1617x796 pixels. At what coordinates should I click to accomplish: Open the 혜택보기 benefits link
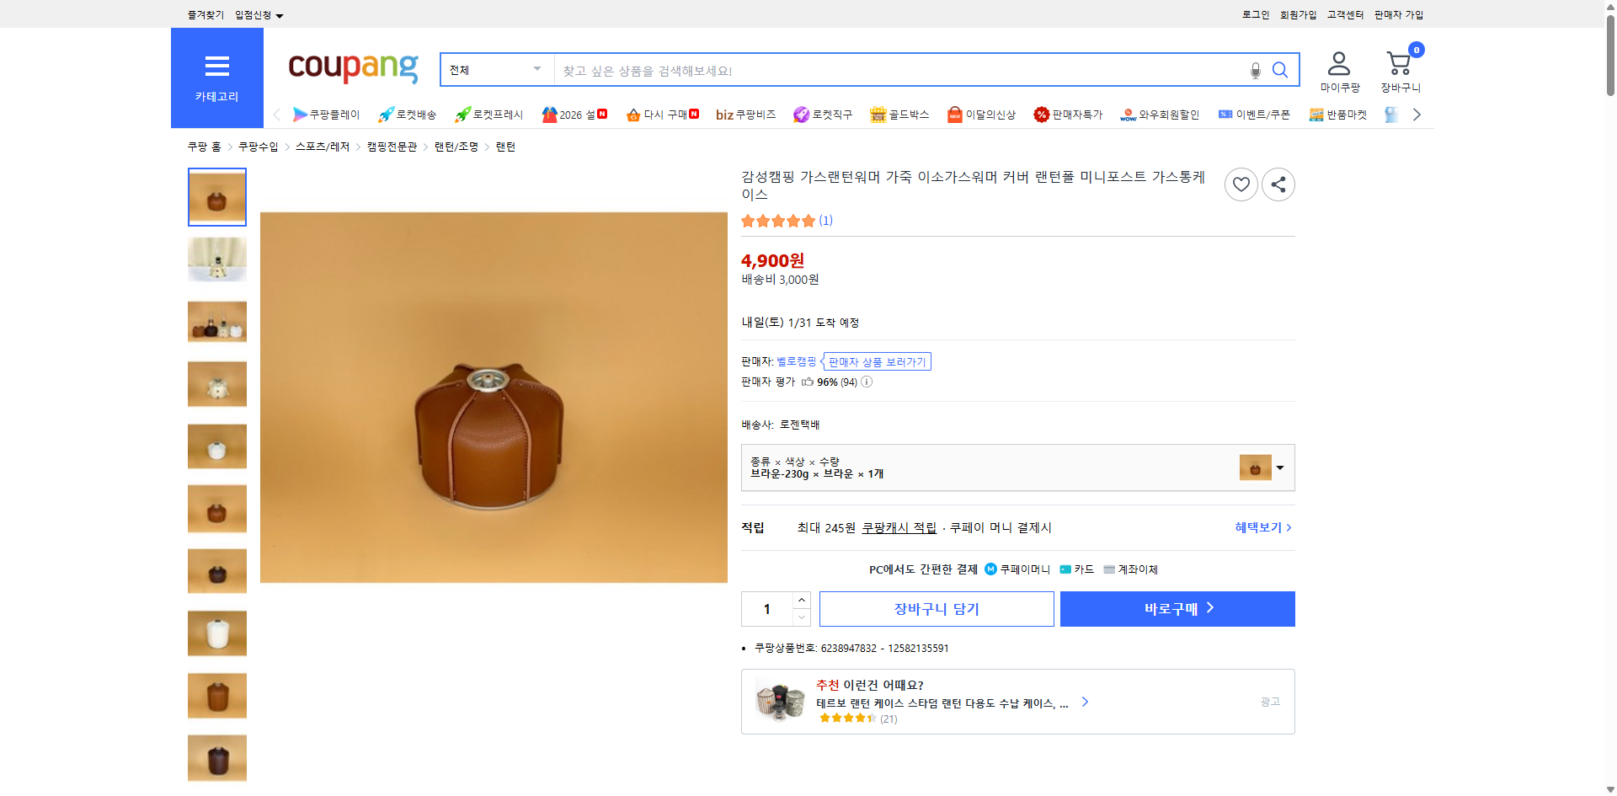click(1257, 527)
